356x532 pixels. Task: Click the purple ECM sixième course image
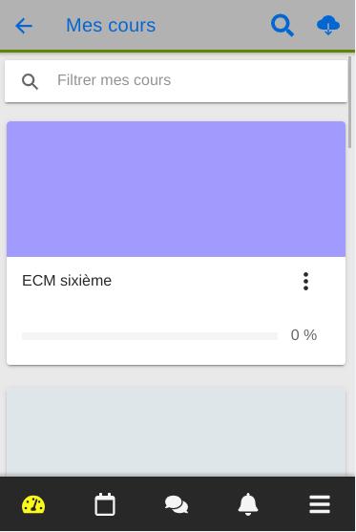(176, 189)
